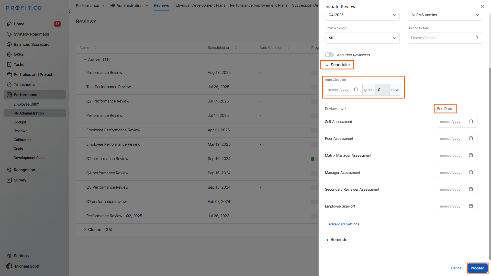Expand the Reminder section
This screenshot has height=276, width=491.
(x=328, y=240)
